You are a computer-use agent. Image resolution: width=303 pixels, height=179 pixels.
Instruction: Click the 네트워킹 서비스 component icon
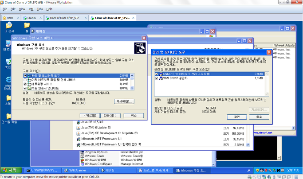29,84
